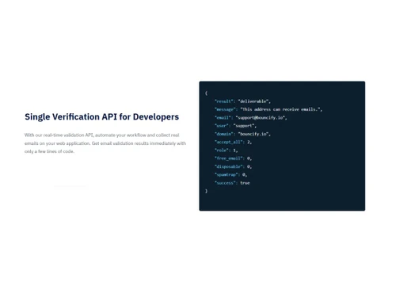Click the "spamtrap": 0 line
Image resolution: width=396 pixels, height=297 pixels.
[x=230, y=175]
